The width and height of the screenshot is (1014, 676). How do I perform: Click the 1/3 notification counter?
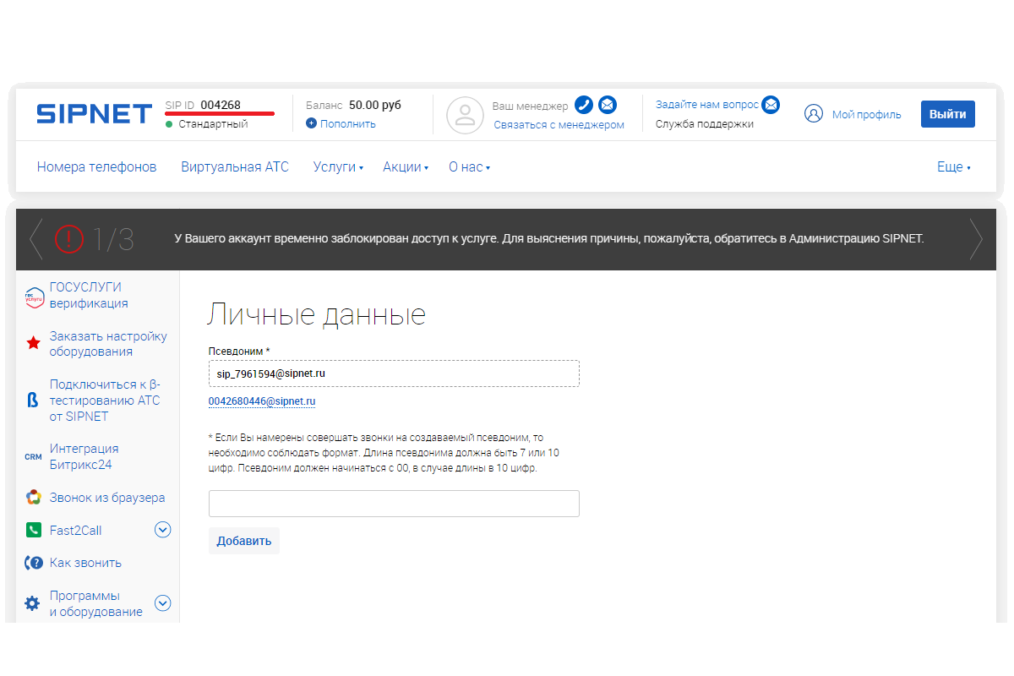(113, 240)
